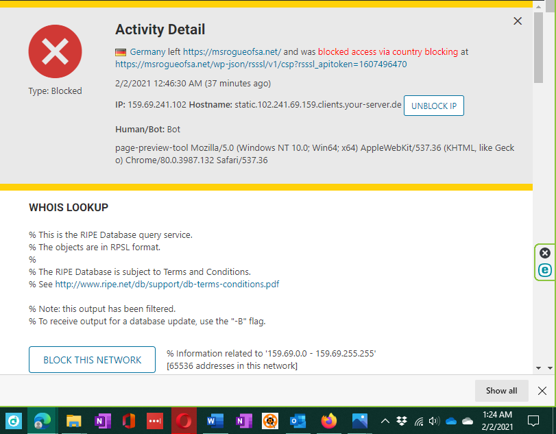Open the Windows notification center
The image size is (556, 434).
click(533, 421)
